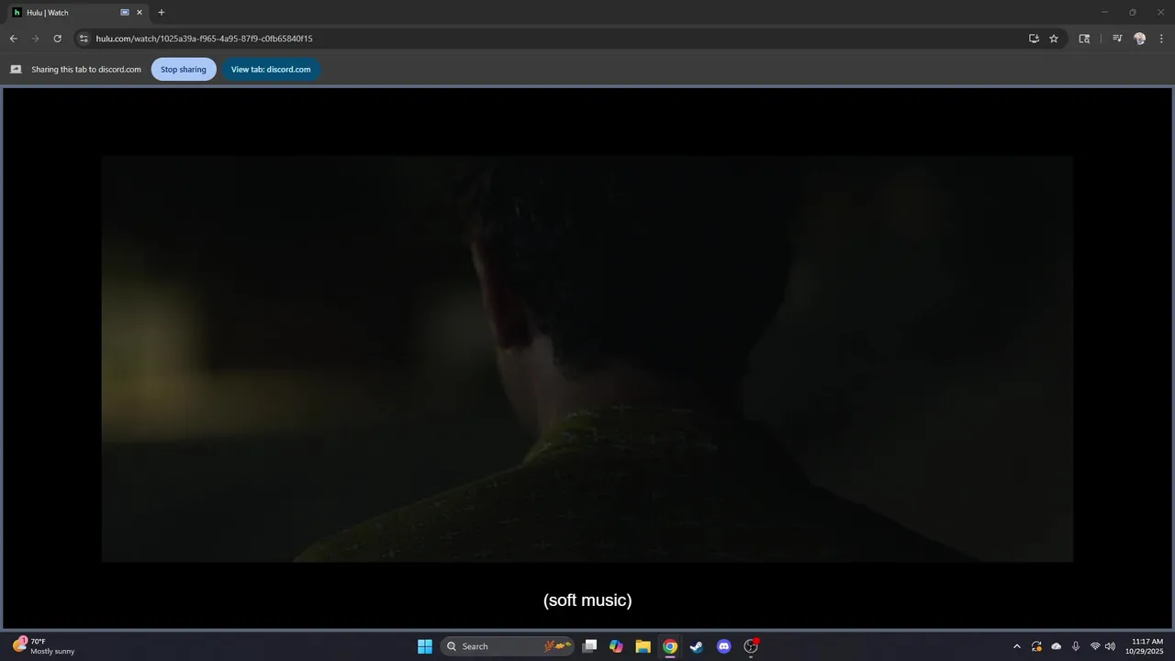Screen dimensions: 1175x661
Task: Install app icon in address bar
Action: coord(1034,39)
